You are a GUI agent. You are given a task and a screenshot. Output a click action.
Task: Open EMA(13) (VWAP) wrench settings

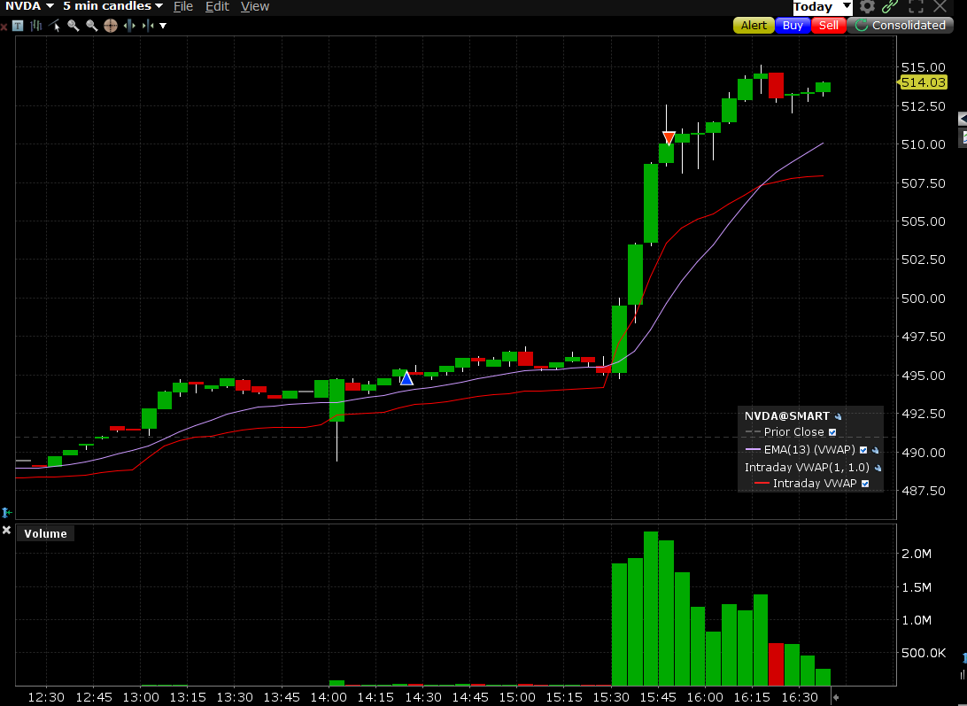[x=875, y=451]
